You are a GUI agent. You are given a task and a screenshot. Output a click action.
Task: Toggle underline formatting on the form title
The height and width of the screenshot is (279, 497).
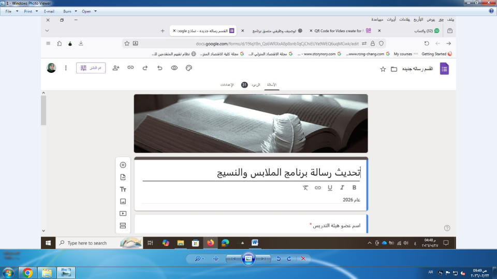tap(330, 188)
